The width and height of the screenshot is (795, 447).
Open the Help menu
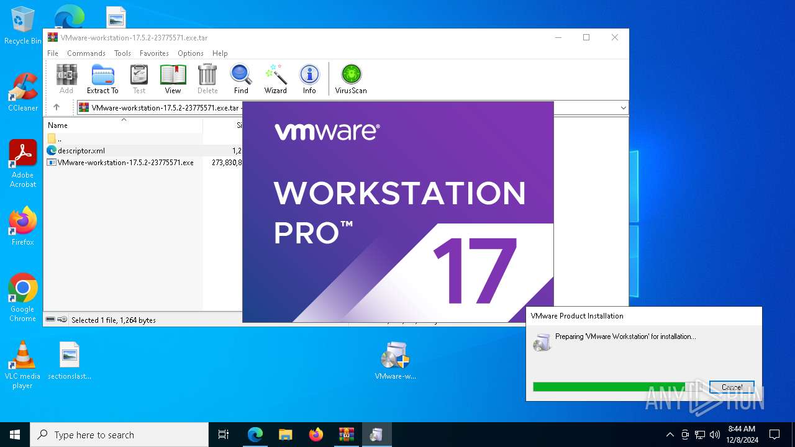(220, 53)
